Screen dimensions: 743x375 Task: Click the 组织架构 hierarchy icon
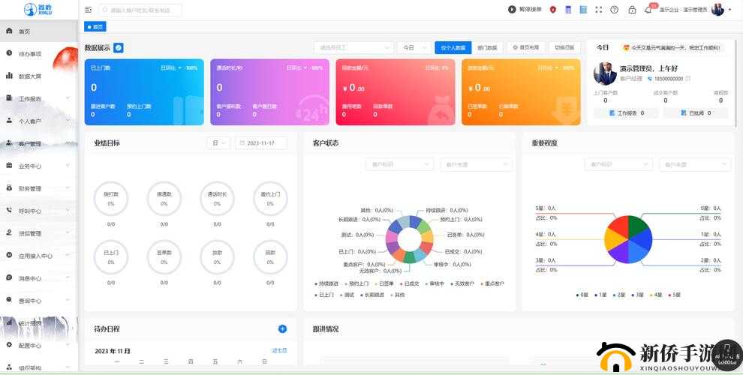click(x=9, y=367)
